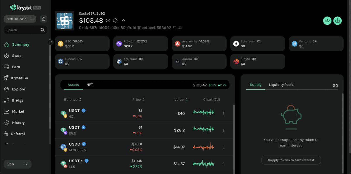Show the wallet QR code
The height and width of the screenshot is (174, 351).
pos(180,28)
